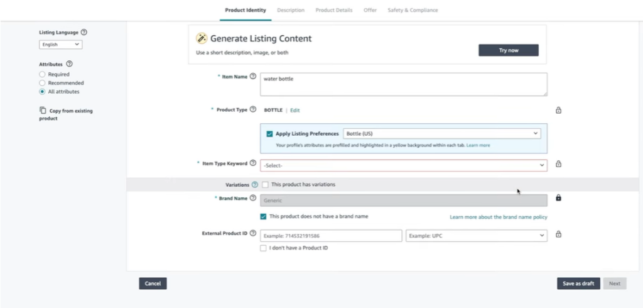Switch to the Description tab
This screenshot has width=643, height=308.
pos(291,10)
